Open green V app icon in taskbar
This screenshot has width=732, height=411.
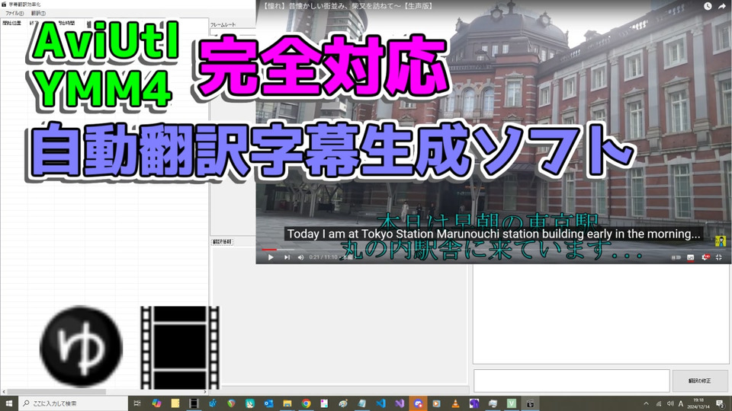[x=511, y=403]
